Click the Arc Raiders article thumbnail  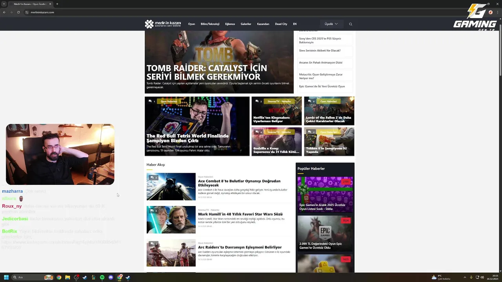coord(171,253)
